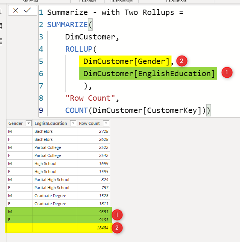The image size is (240, 242).
Task: Select the subtotal cell 9351
Action: [93, 212]
